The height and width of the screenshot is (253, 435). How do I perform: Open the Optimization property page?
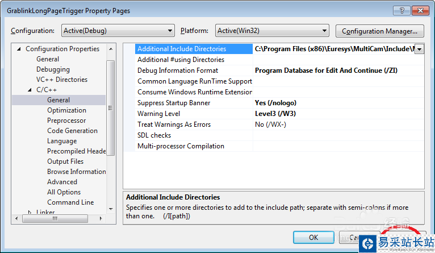[x=66, y=110]
